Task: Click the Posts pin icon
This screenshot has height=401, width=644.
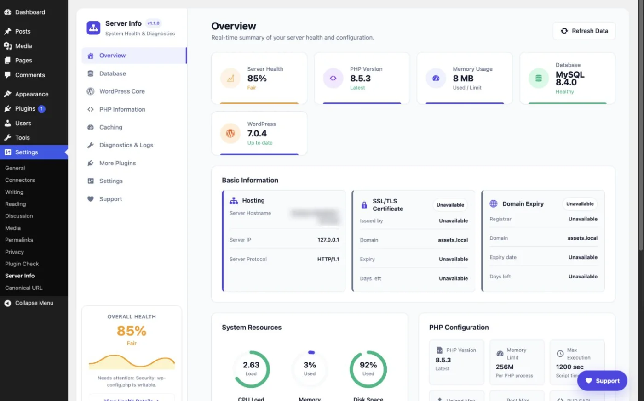Action: pos(7,31)
